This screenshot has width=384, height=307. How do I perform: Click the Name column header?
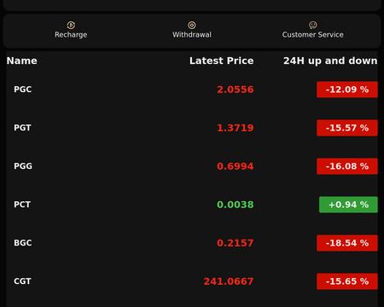point(22,61)
